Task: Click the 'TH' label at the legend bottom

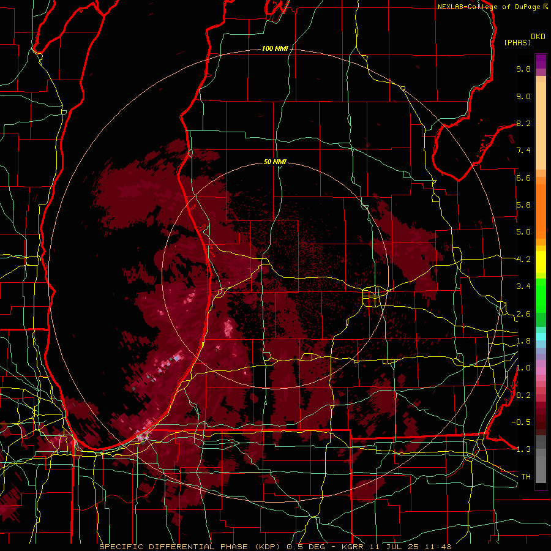Action: 526,477
